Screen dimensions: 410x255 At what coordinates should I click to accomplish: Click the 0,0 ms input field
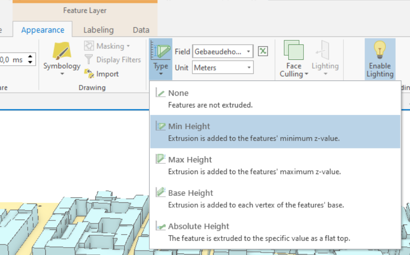13,60
